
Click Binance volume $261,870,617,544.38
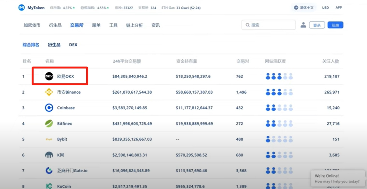(132, 92)
